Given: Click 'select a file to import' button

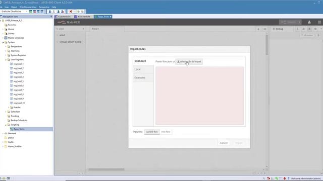Looking at the screenshot, I should [x=189, y=61].
